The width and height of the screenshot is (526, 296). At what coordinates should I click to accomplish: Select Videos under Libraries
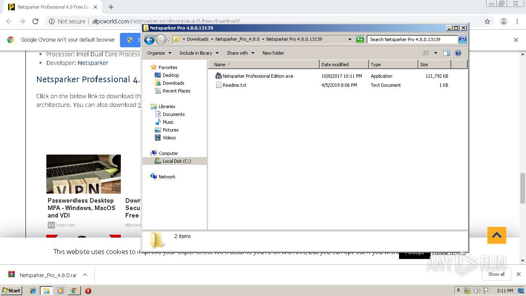point(169,138)
